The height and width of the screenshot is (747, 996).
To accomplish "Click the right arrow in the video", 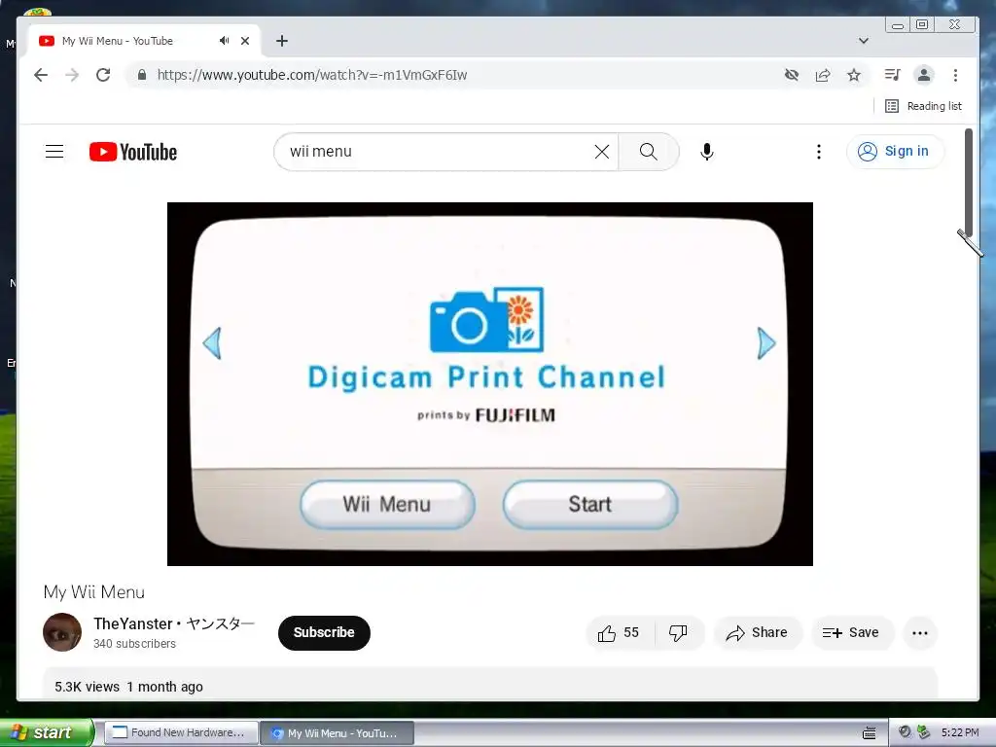I will pos(766,343).
